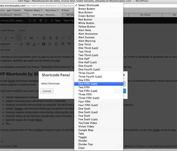The width and height of the screenshot is (177, 151).
Task: Pick the One Half column shortcode
Action: [x=99, y=59]
